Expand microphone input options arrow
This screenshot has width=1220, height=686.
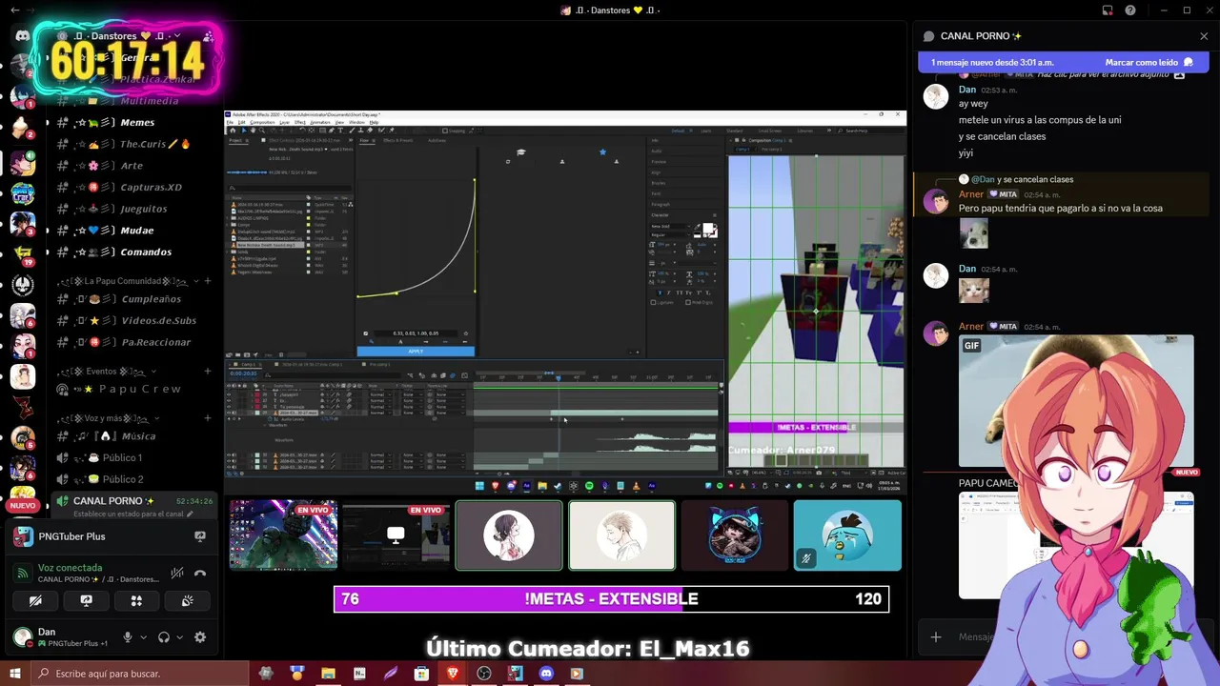coord(144,637)
